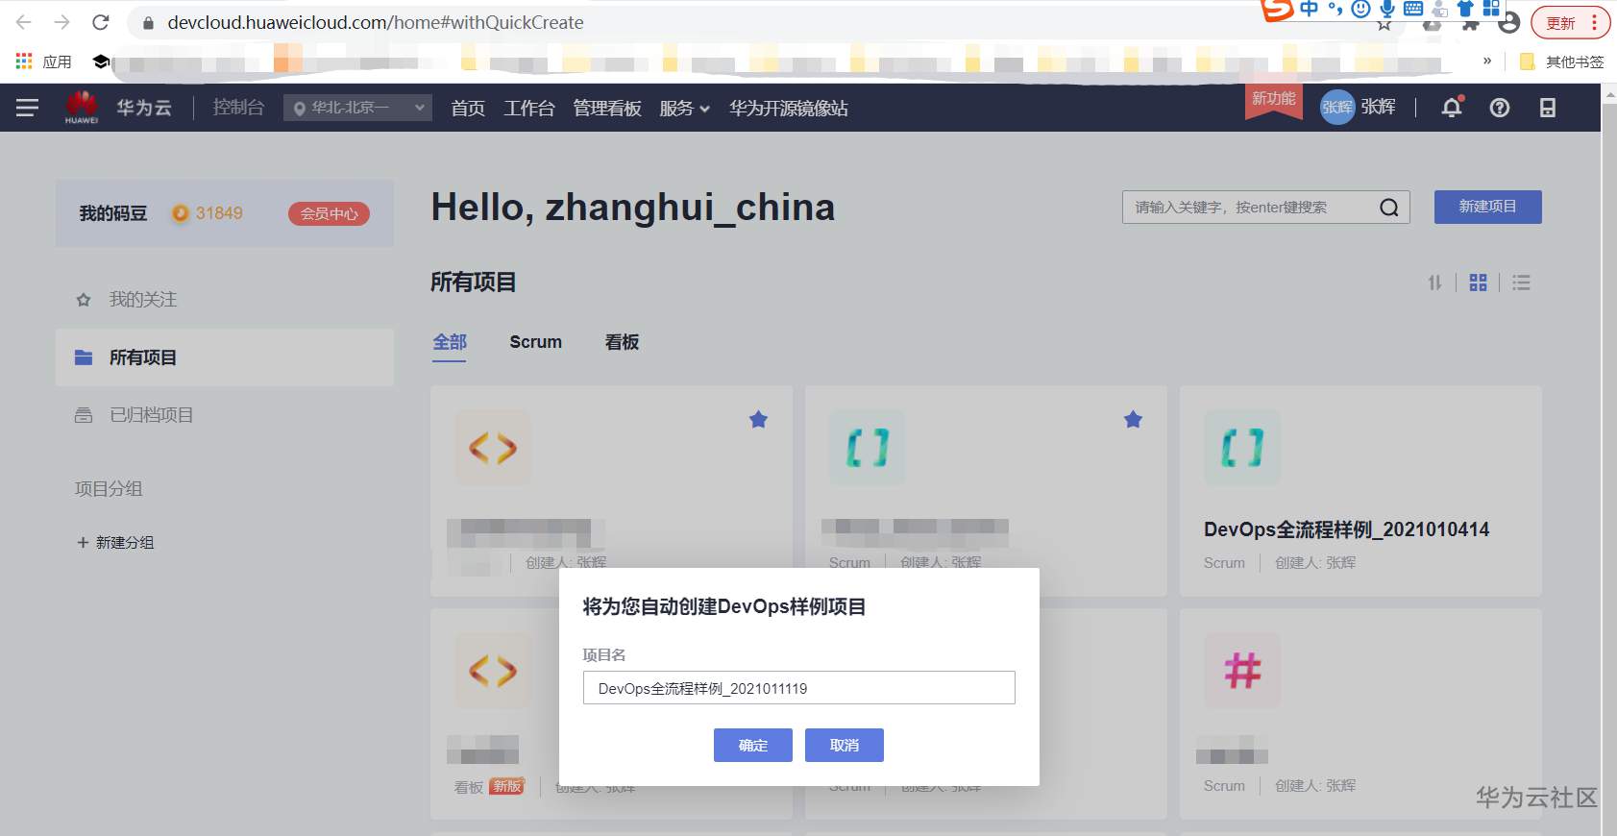Click teal bracket icon on starred Scrum card

(868, 448)
